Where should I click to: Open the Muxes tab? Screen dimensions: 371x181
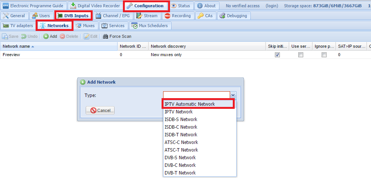[85, 26]
